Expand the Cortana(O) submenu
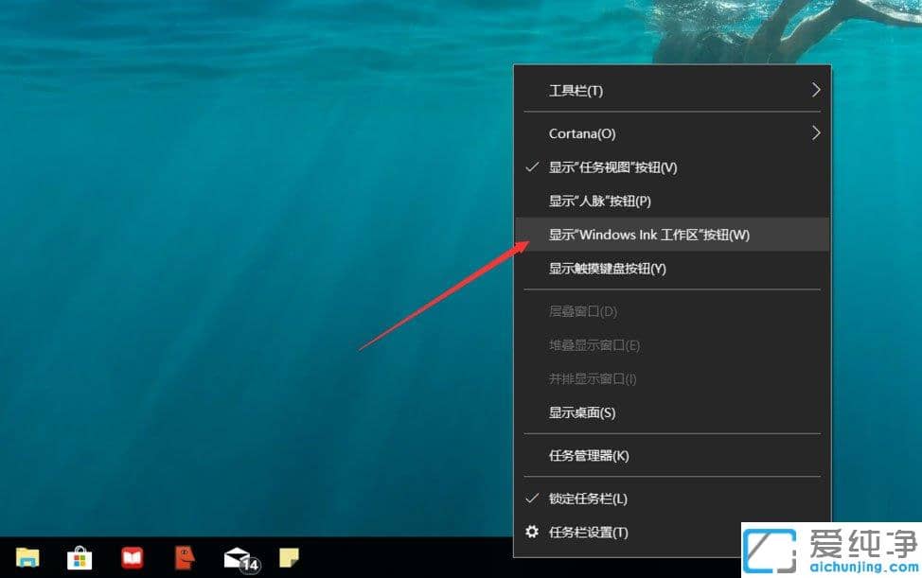 tap(579, 133)
